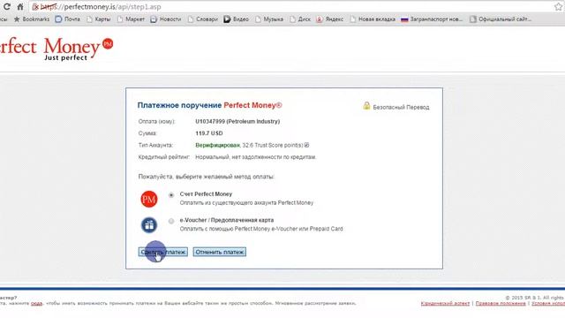Go to the browser home page icon
Screen dimensions: 565x318
click(x=20, y=6)
